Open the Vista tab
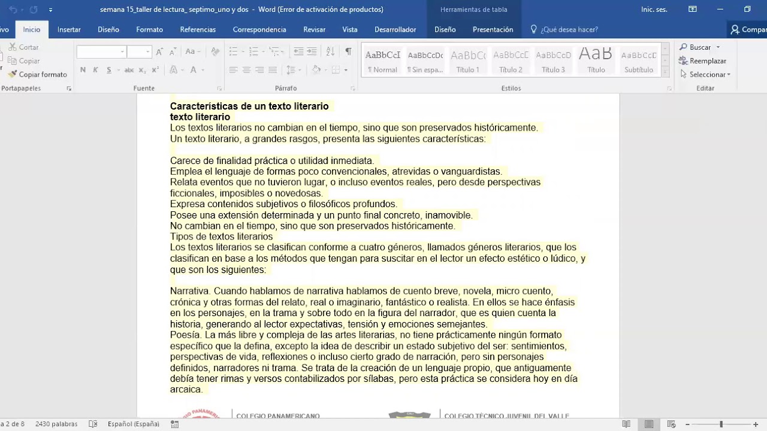This screenshot has height=431, width=767. (350, 29)
